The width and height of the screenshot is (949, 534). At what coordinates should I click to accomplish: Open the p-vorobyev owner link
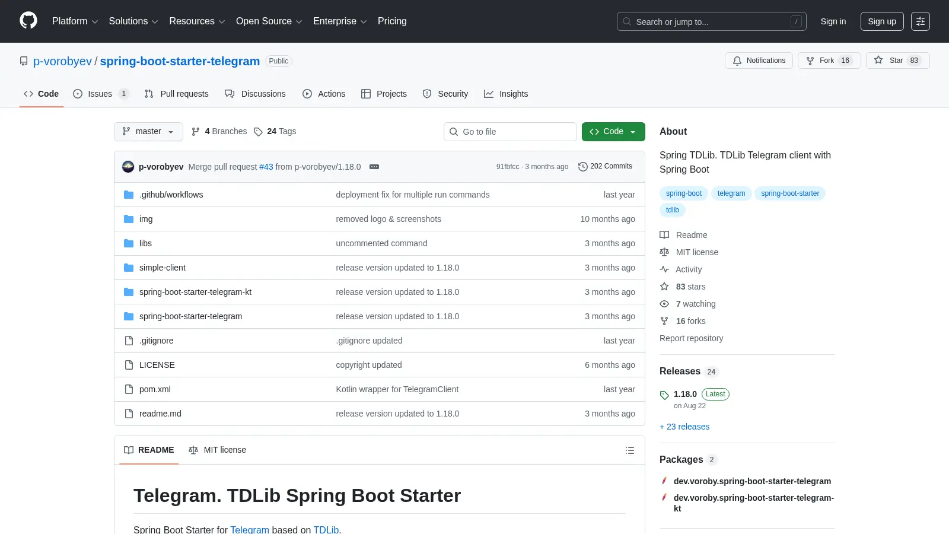tap(62, 61)
